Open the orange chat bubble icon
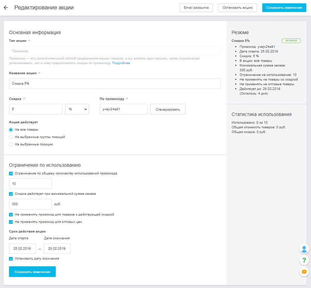This screenshot has width=311, height=288. [304, 272]
